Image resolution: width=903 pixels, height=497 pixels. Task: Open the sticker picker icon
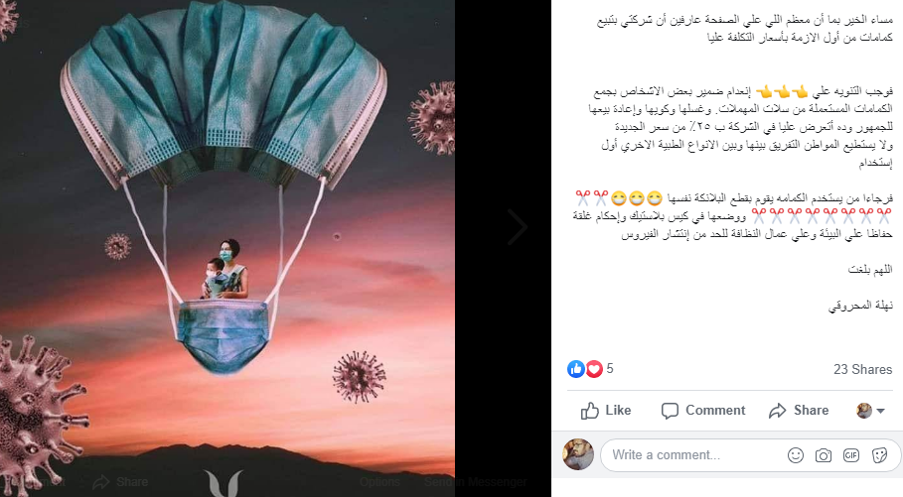(x=879, y=455)
